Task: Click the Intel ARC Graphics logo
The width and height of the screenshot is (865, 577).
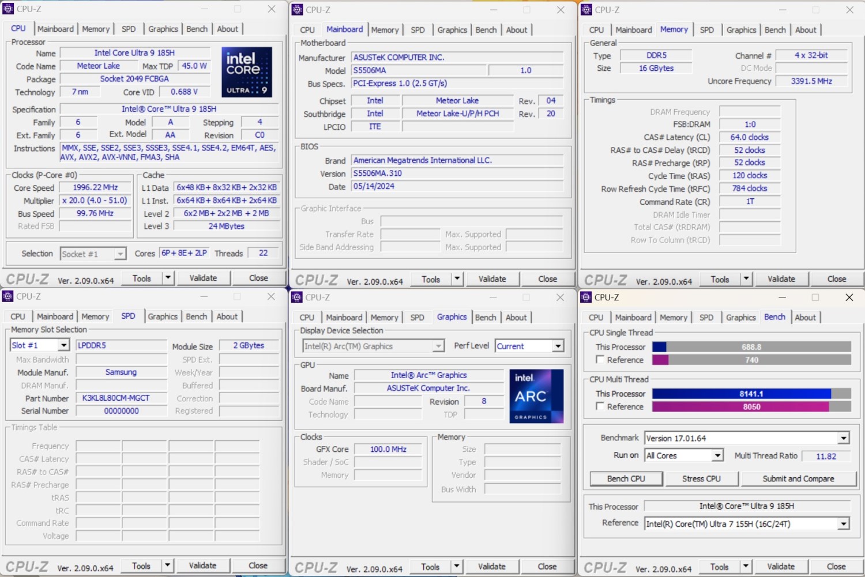Action: (536, 396)
